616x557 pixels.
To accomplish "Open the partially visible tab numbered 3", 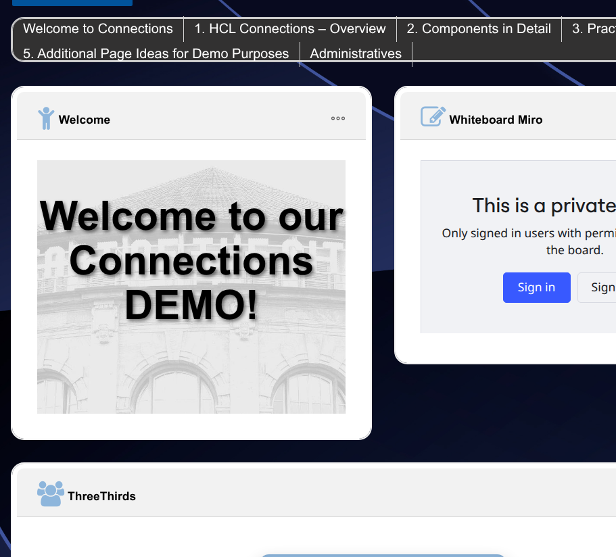I will pyautogui.click(x=593, y=28).
